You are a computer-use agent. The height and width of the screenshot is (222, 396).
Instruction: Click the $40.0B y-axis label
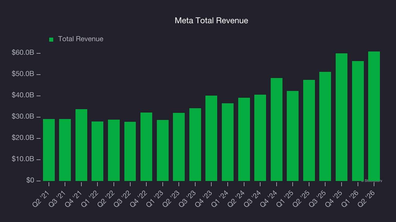23,96
